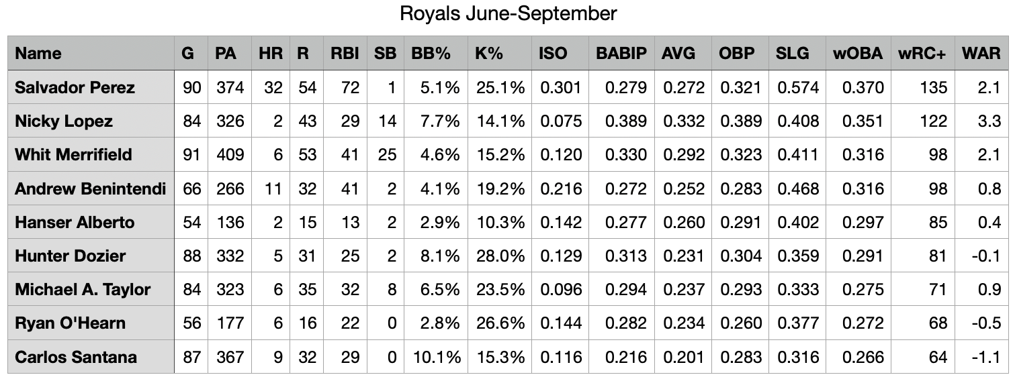Select the Hanser Alberto name cell
1013x377 pixels.
point(75,222)
